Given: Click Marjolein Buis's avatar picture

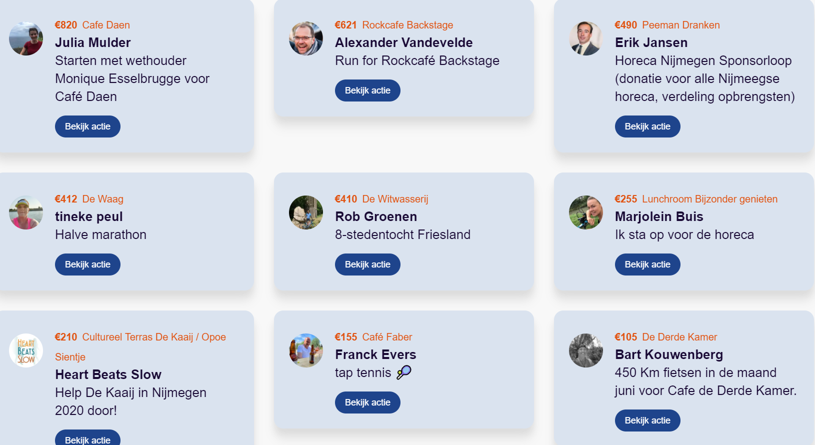Looking at the screenshot, I should (586, 212).
